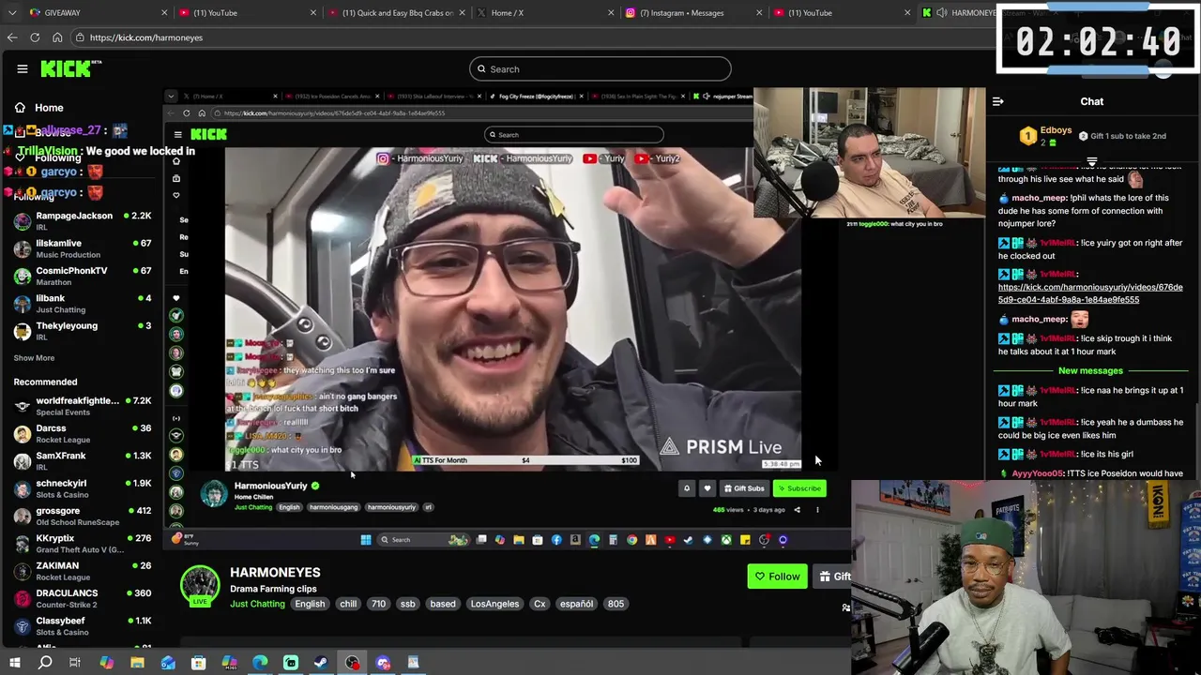Open Thekyleyoung channel in sidebar

pos(83,330)
